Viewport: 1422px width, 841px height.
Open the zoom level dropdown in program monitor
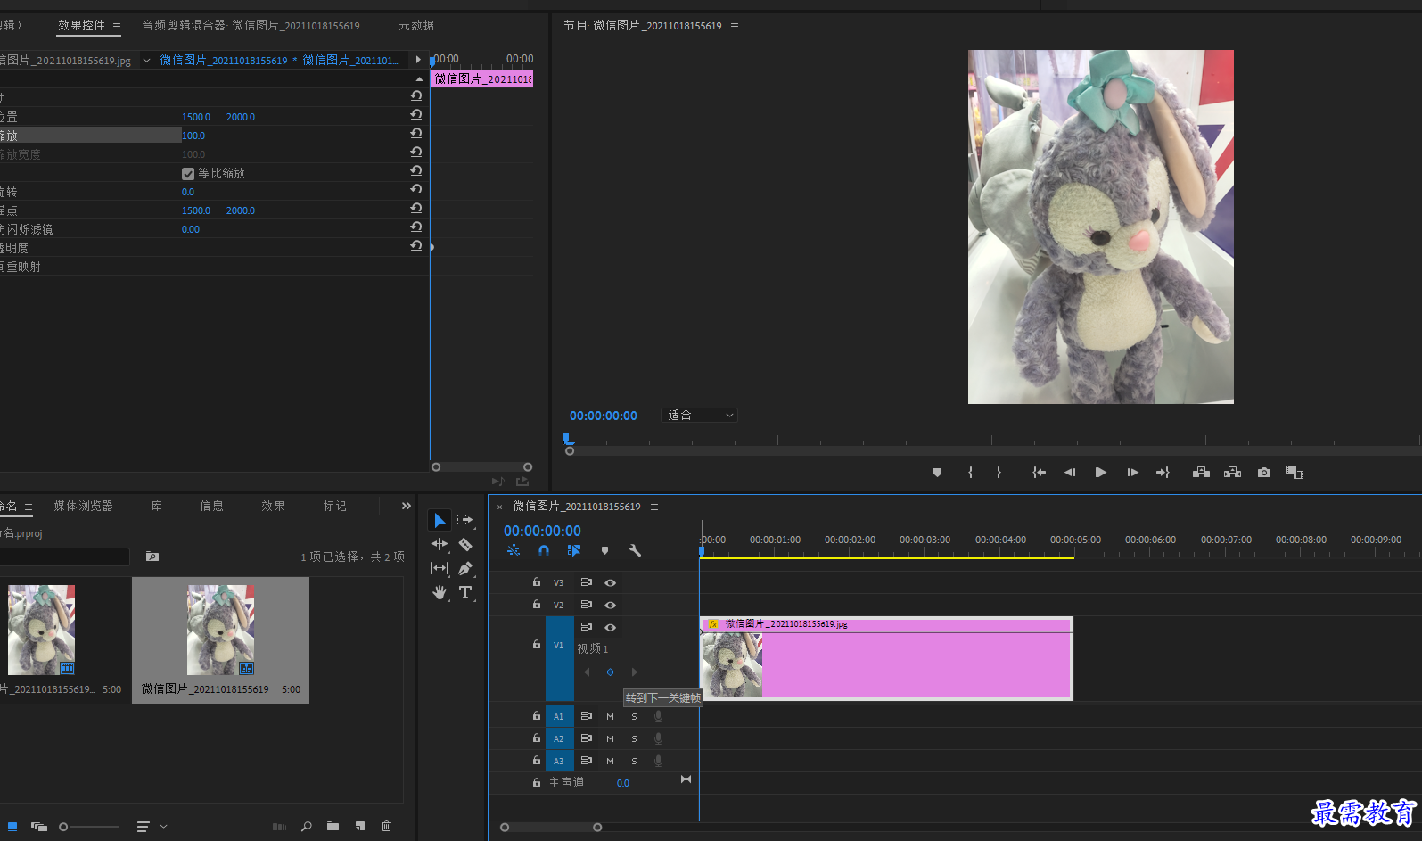tap(700, 416)
